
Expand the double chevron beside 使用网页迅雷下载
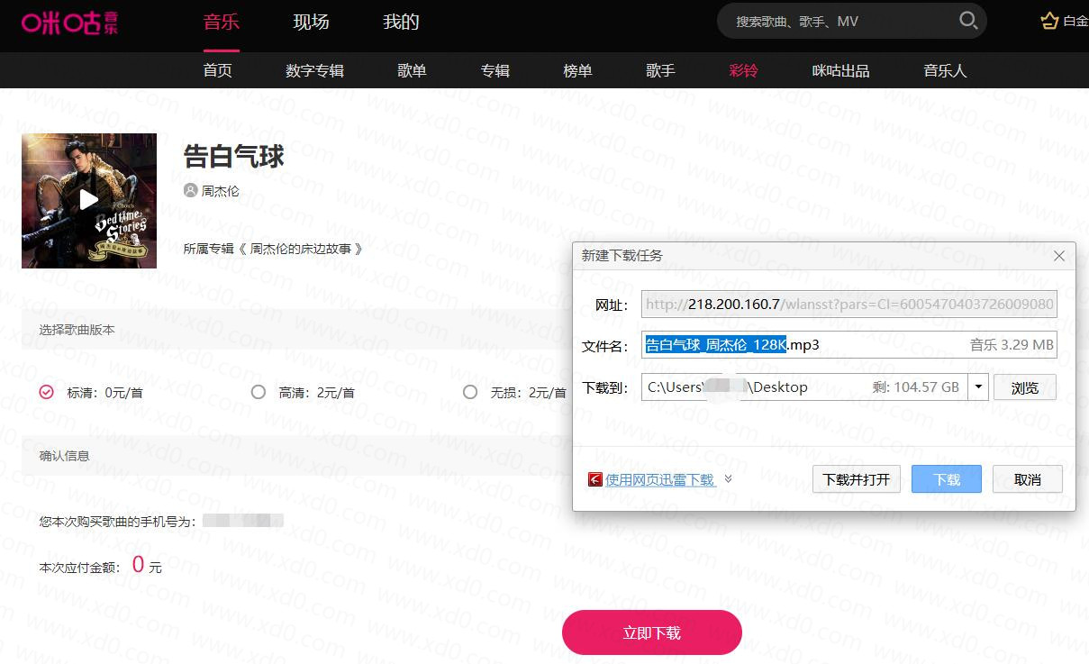click(728, 478)
